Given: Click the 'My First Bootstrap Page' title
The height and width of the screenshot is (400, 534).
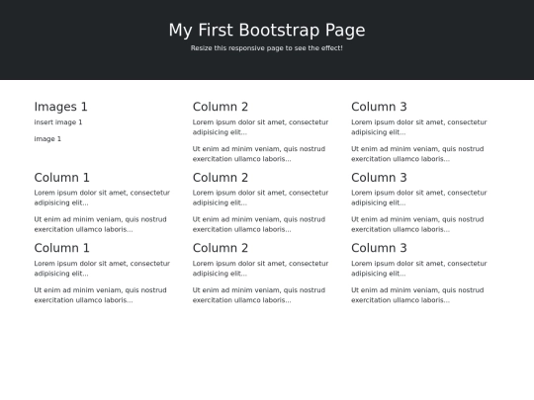Looking at the screenshot, I should [x=267, y=30].
